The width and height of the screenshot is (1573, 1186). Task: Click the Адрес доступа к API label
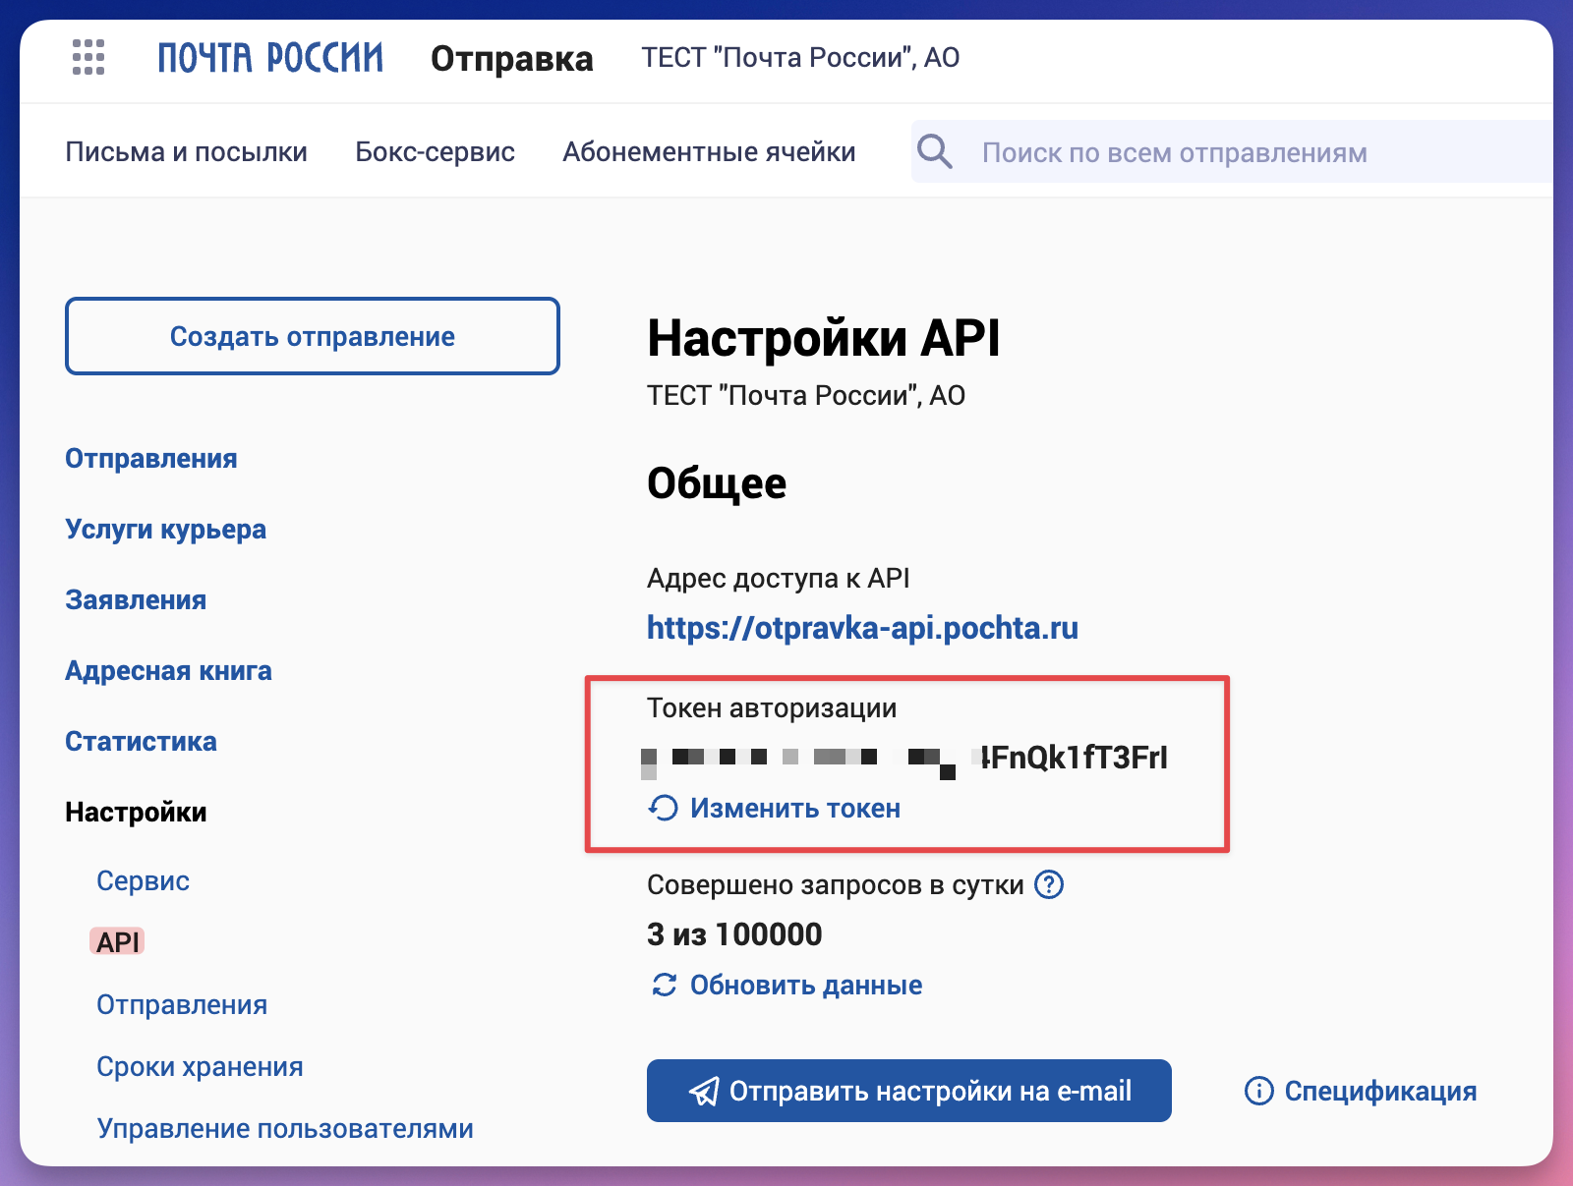coord(779,579)
